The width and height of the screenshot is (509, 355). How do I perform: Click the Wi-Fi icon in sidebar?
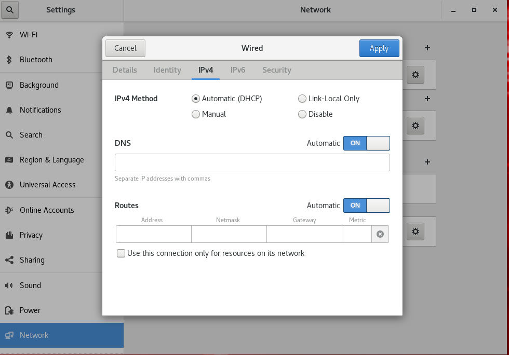point(9,35)
